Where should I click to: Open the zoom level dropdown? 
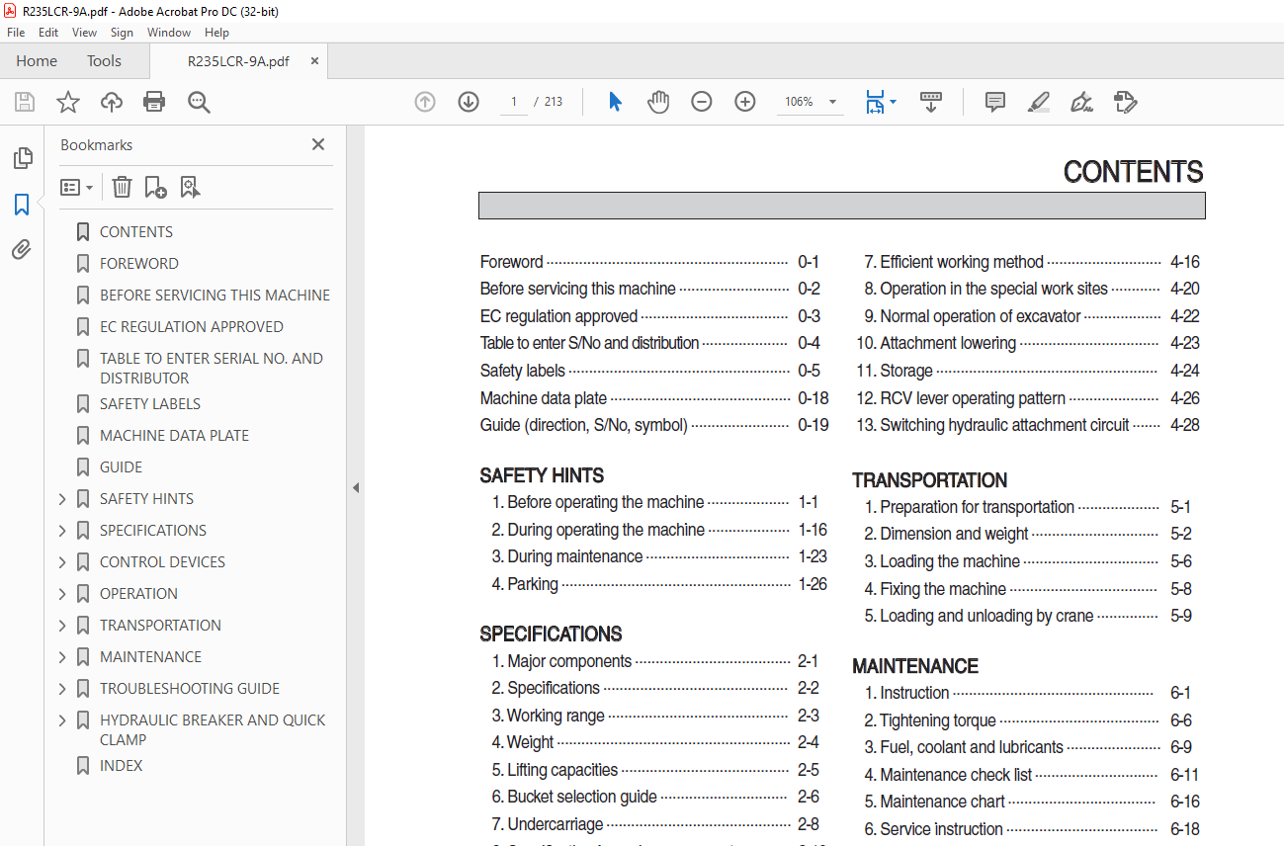(832, 102)
